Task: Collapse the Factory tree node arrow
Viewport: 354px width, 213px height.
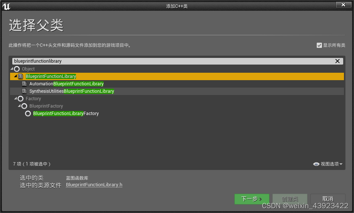Action: 16,98
